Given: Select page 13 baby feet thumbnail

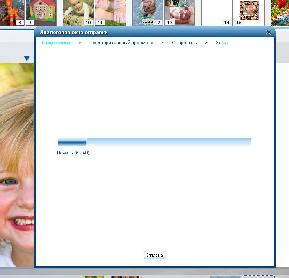Looking at the screenshot, I should click(x=180, y=13).
